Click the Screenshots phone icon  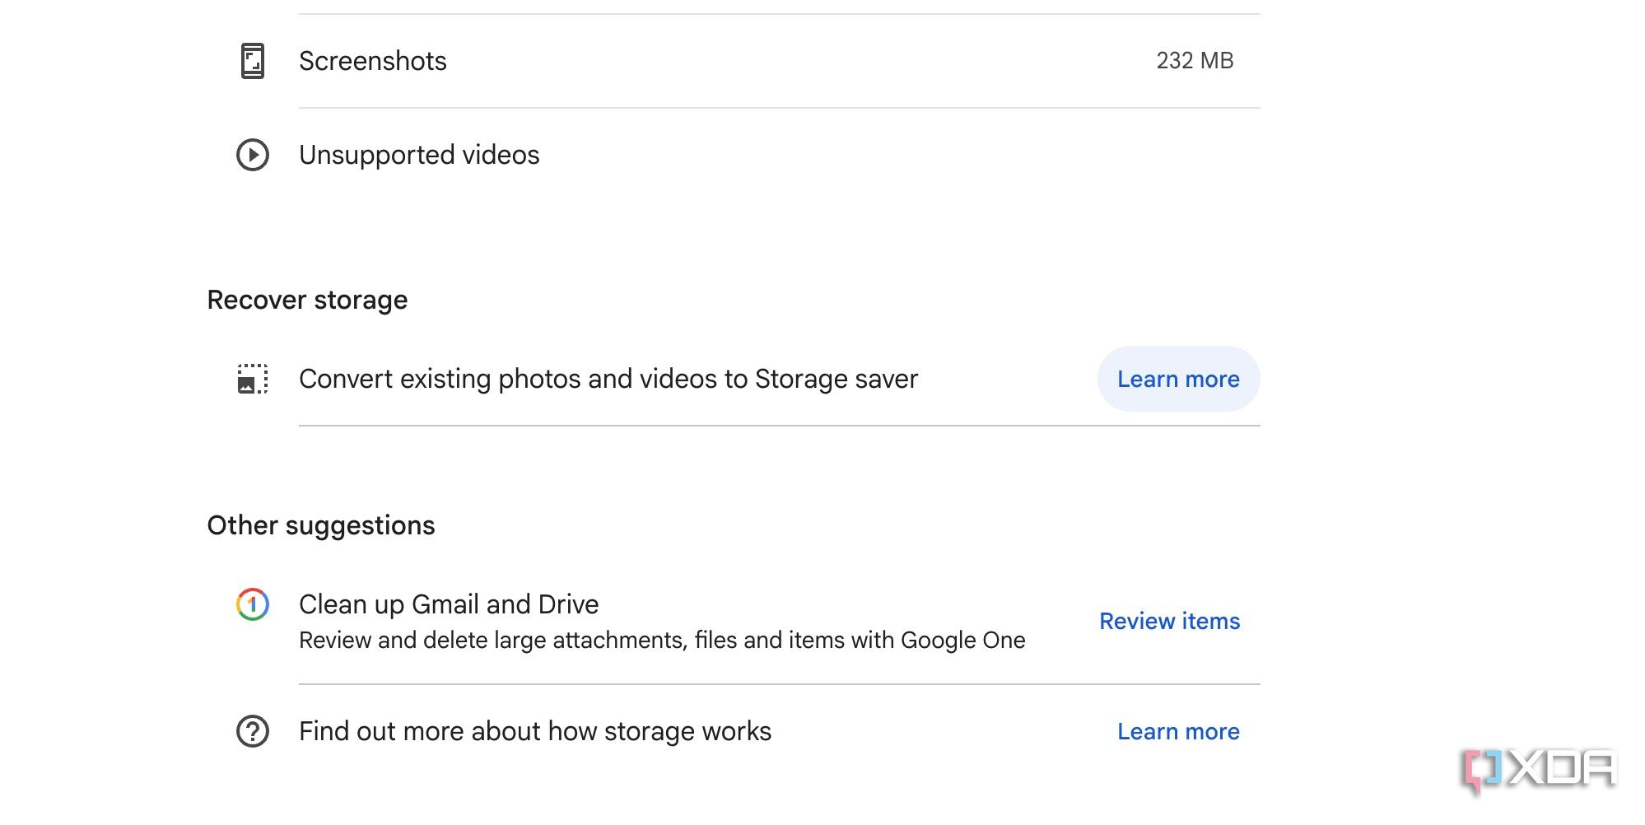[x=253, y=61]
